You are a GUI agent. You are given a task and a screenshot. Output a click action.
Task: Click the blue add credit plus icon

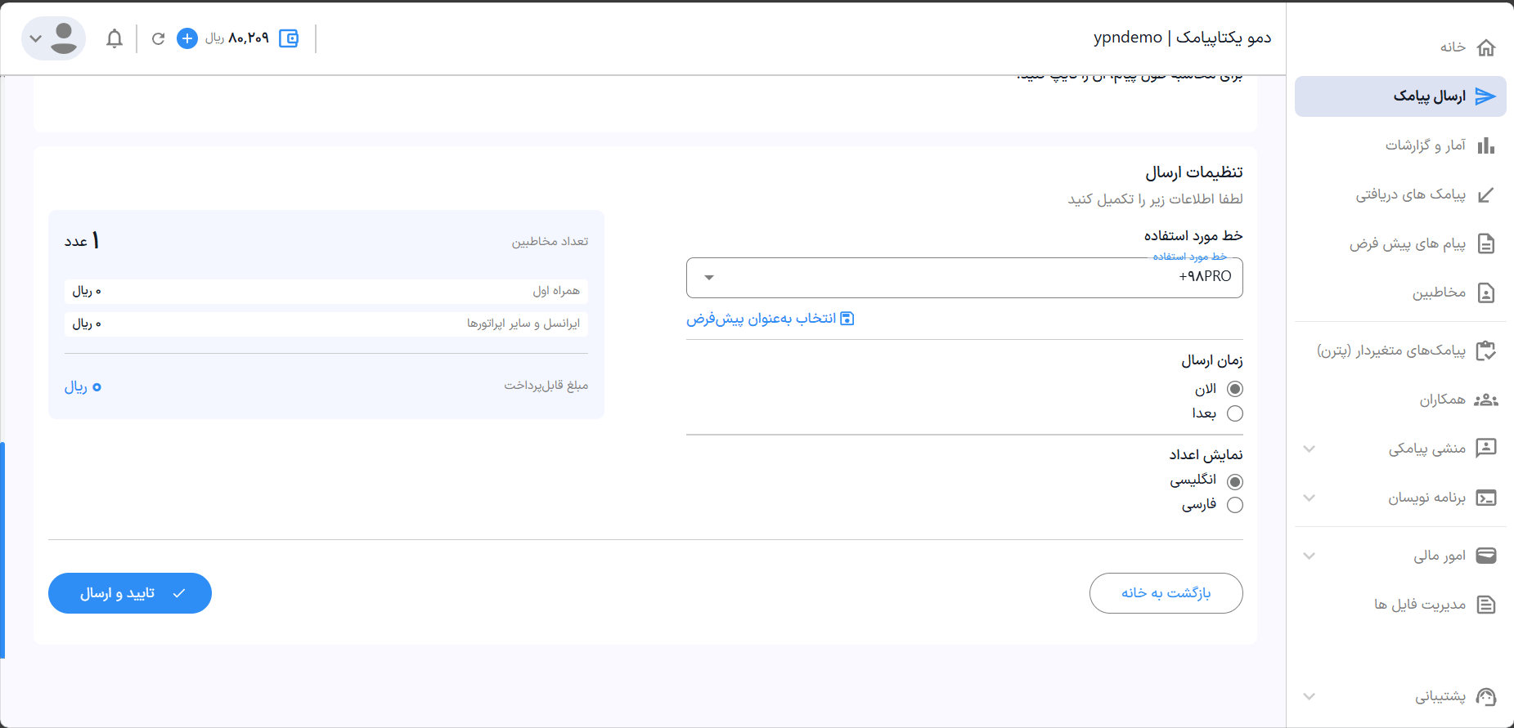point(187,38)
